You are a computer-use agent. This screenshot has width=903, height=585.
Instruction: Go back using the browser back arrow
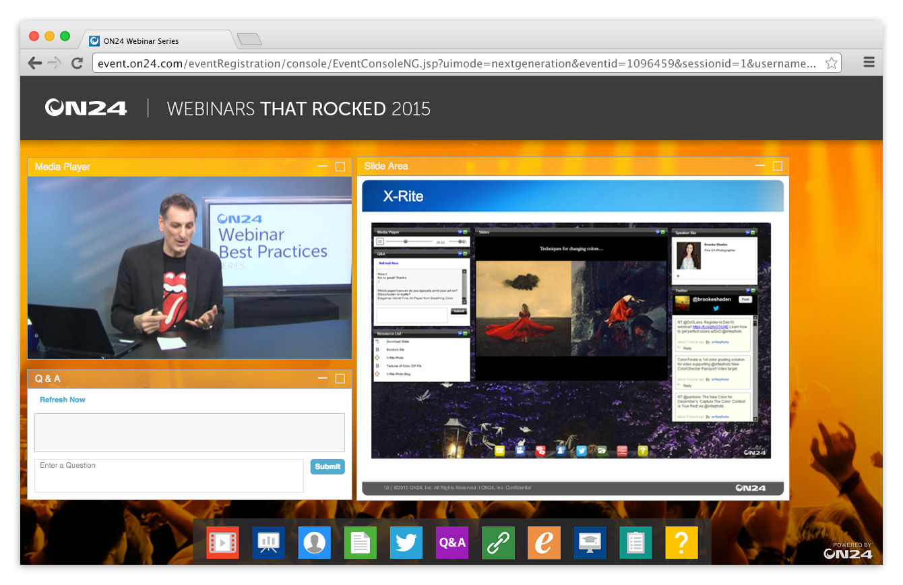point(34,63)
